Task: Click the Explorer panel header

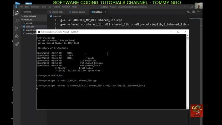Action: 28,12
